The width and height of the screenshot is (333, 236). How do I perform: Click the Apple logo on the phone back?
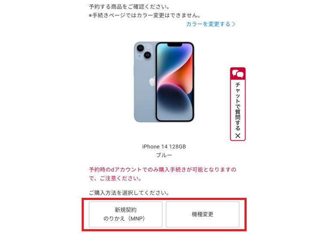click(x=152, y=82)
